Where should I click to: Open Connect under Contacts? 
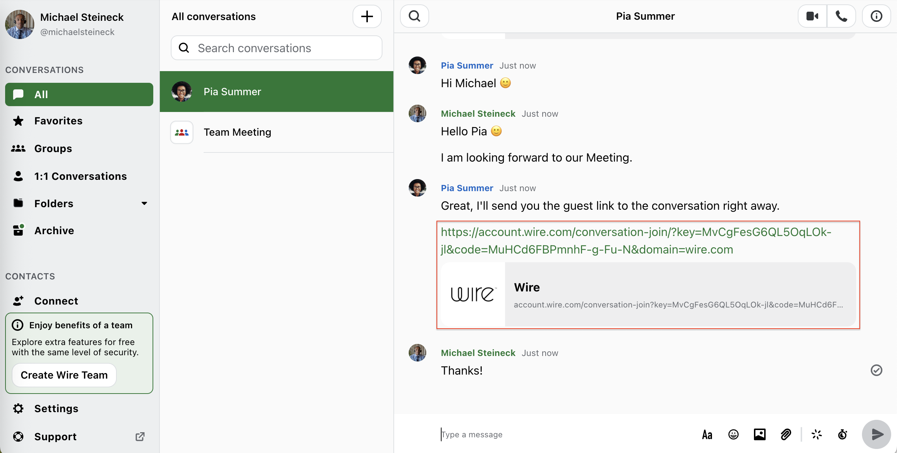point(79,301)
